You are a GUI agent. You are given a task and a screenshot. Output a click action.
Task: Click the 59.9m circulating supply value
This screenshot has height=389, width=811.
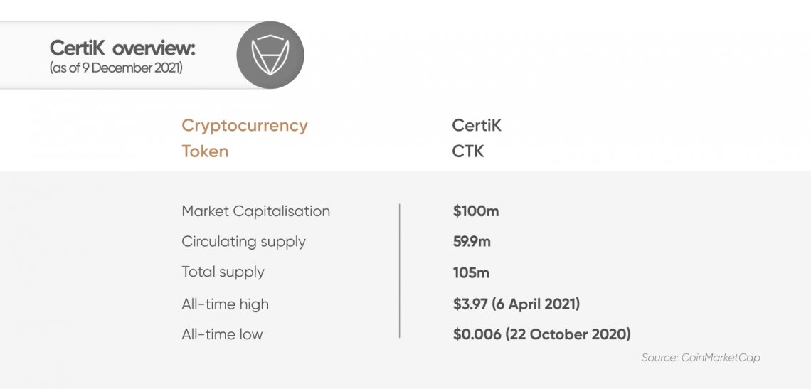point(472,242)
